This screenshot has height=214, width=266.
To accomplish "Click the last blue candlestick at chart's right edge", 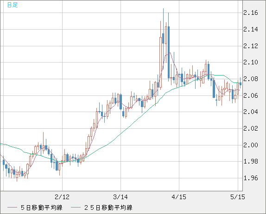I will tap(241, 84).
